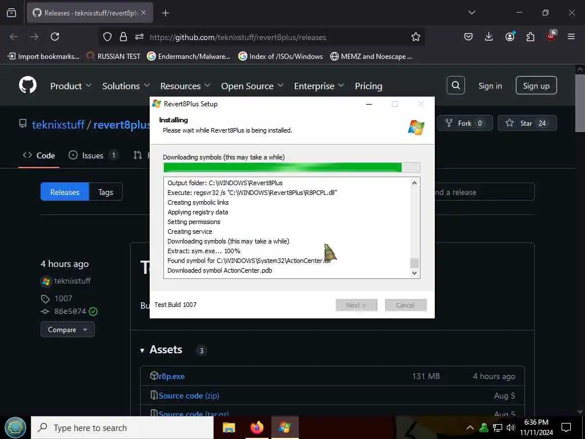Show site security lock information

[123, 37]
